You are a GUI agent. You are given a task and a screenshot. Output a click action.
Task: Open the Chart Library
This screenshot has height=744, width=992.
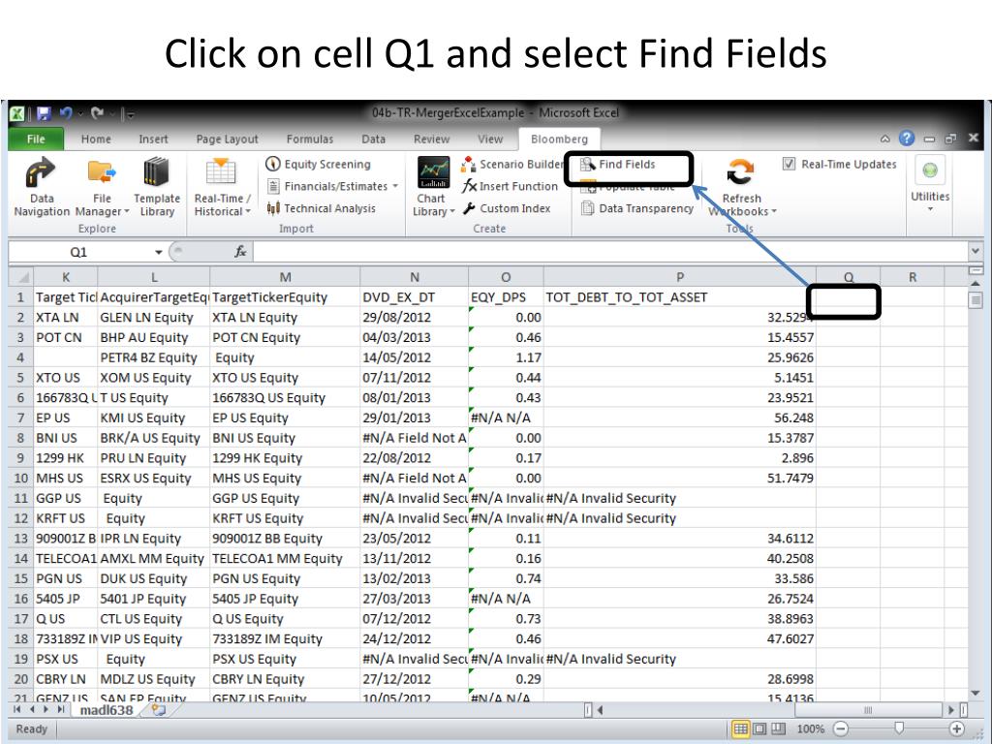click(433, 187)
